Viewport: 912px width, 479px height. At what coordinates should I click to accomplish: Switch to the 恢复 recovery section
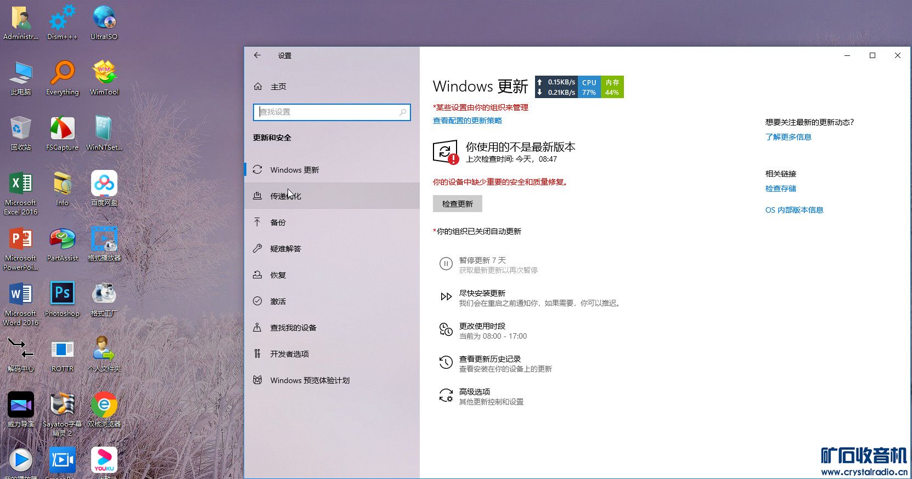tap(332, 275)
